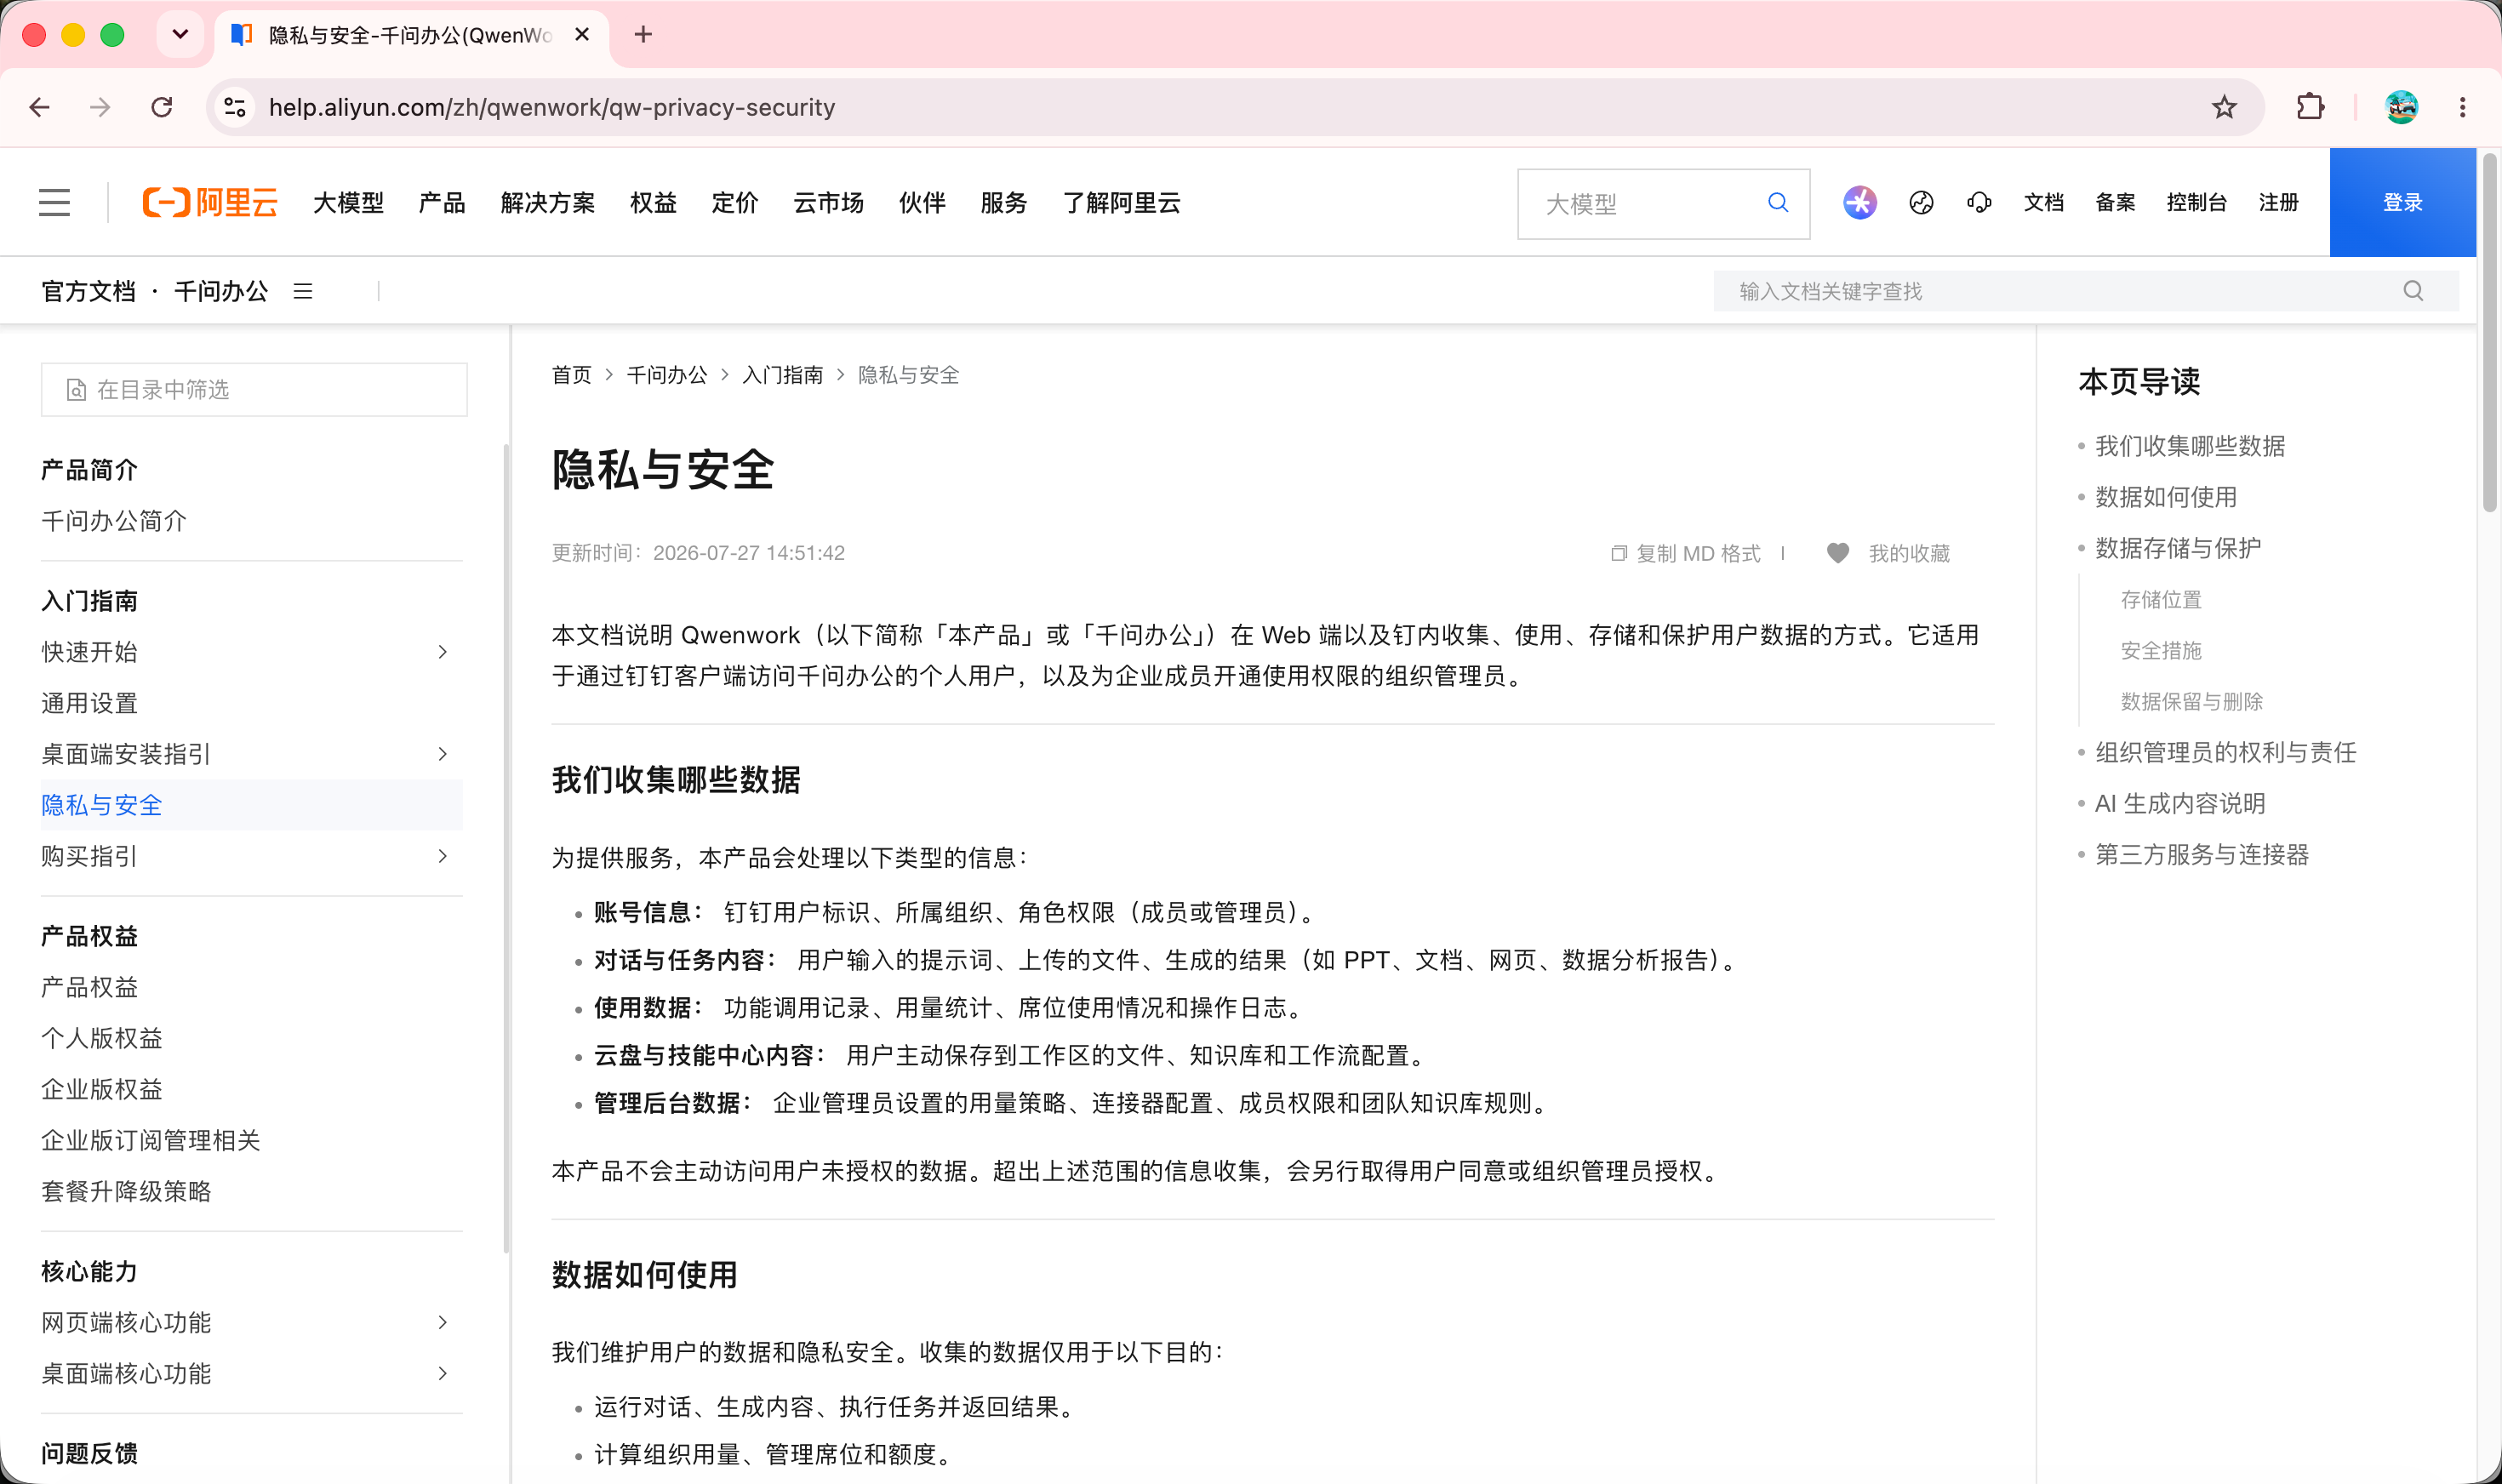This screenshot has height=1484, width=2502.
Task: Open the browser extensions puzzle icon
Action: point(2310,107)
